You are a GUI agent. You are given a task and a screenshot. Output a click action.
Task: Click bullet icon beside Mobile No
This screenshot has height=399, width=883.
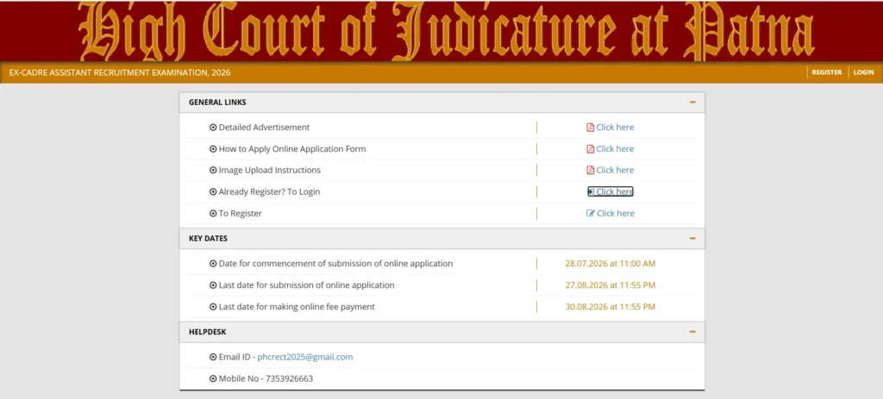(x=213, y=378)
